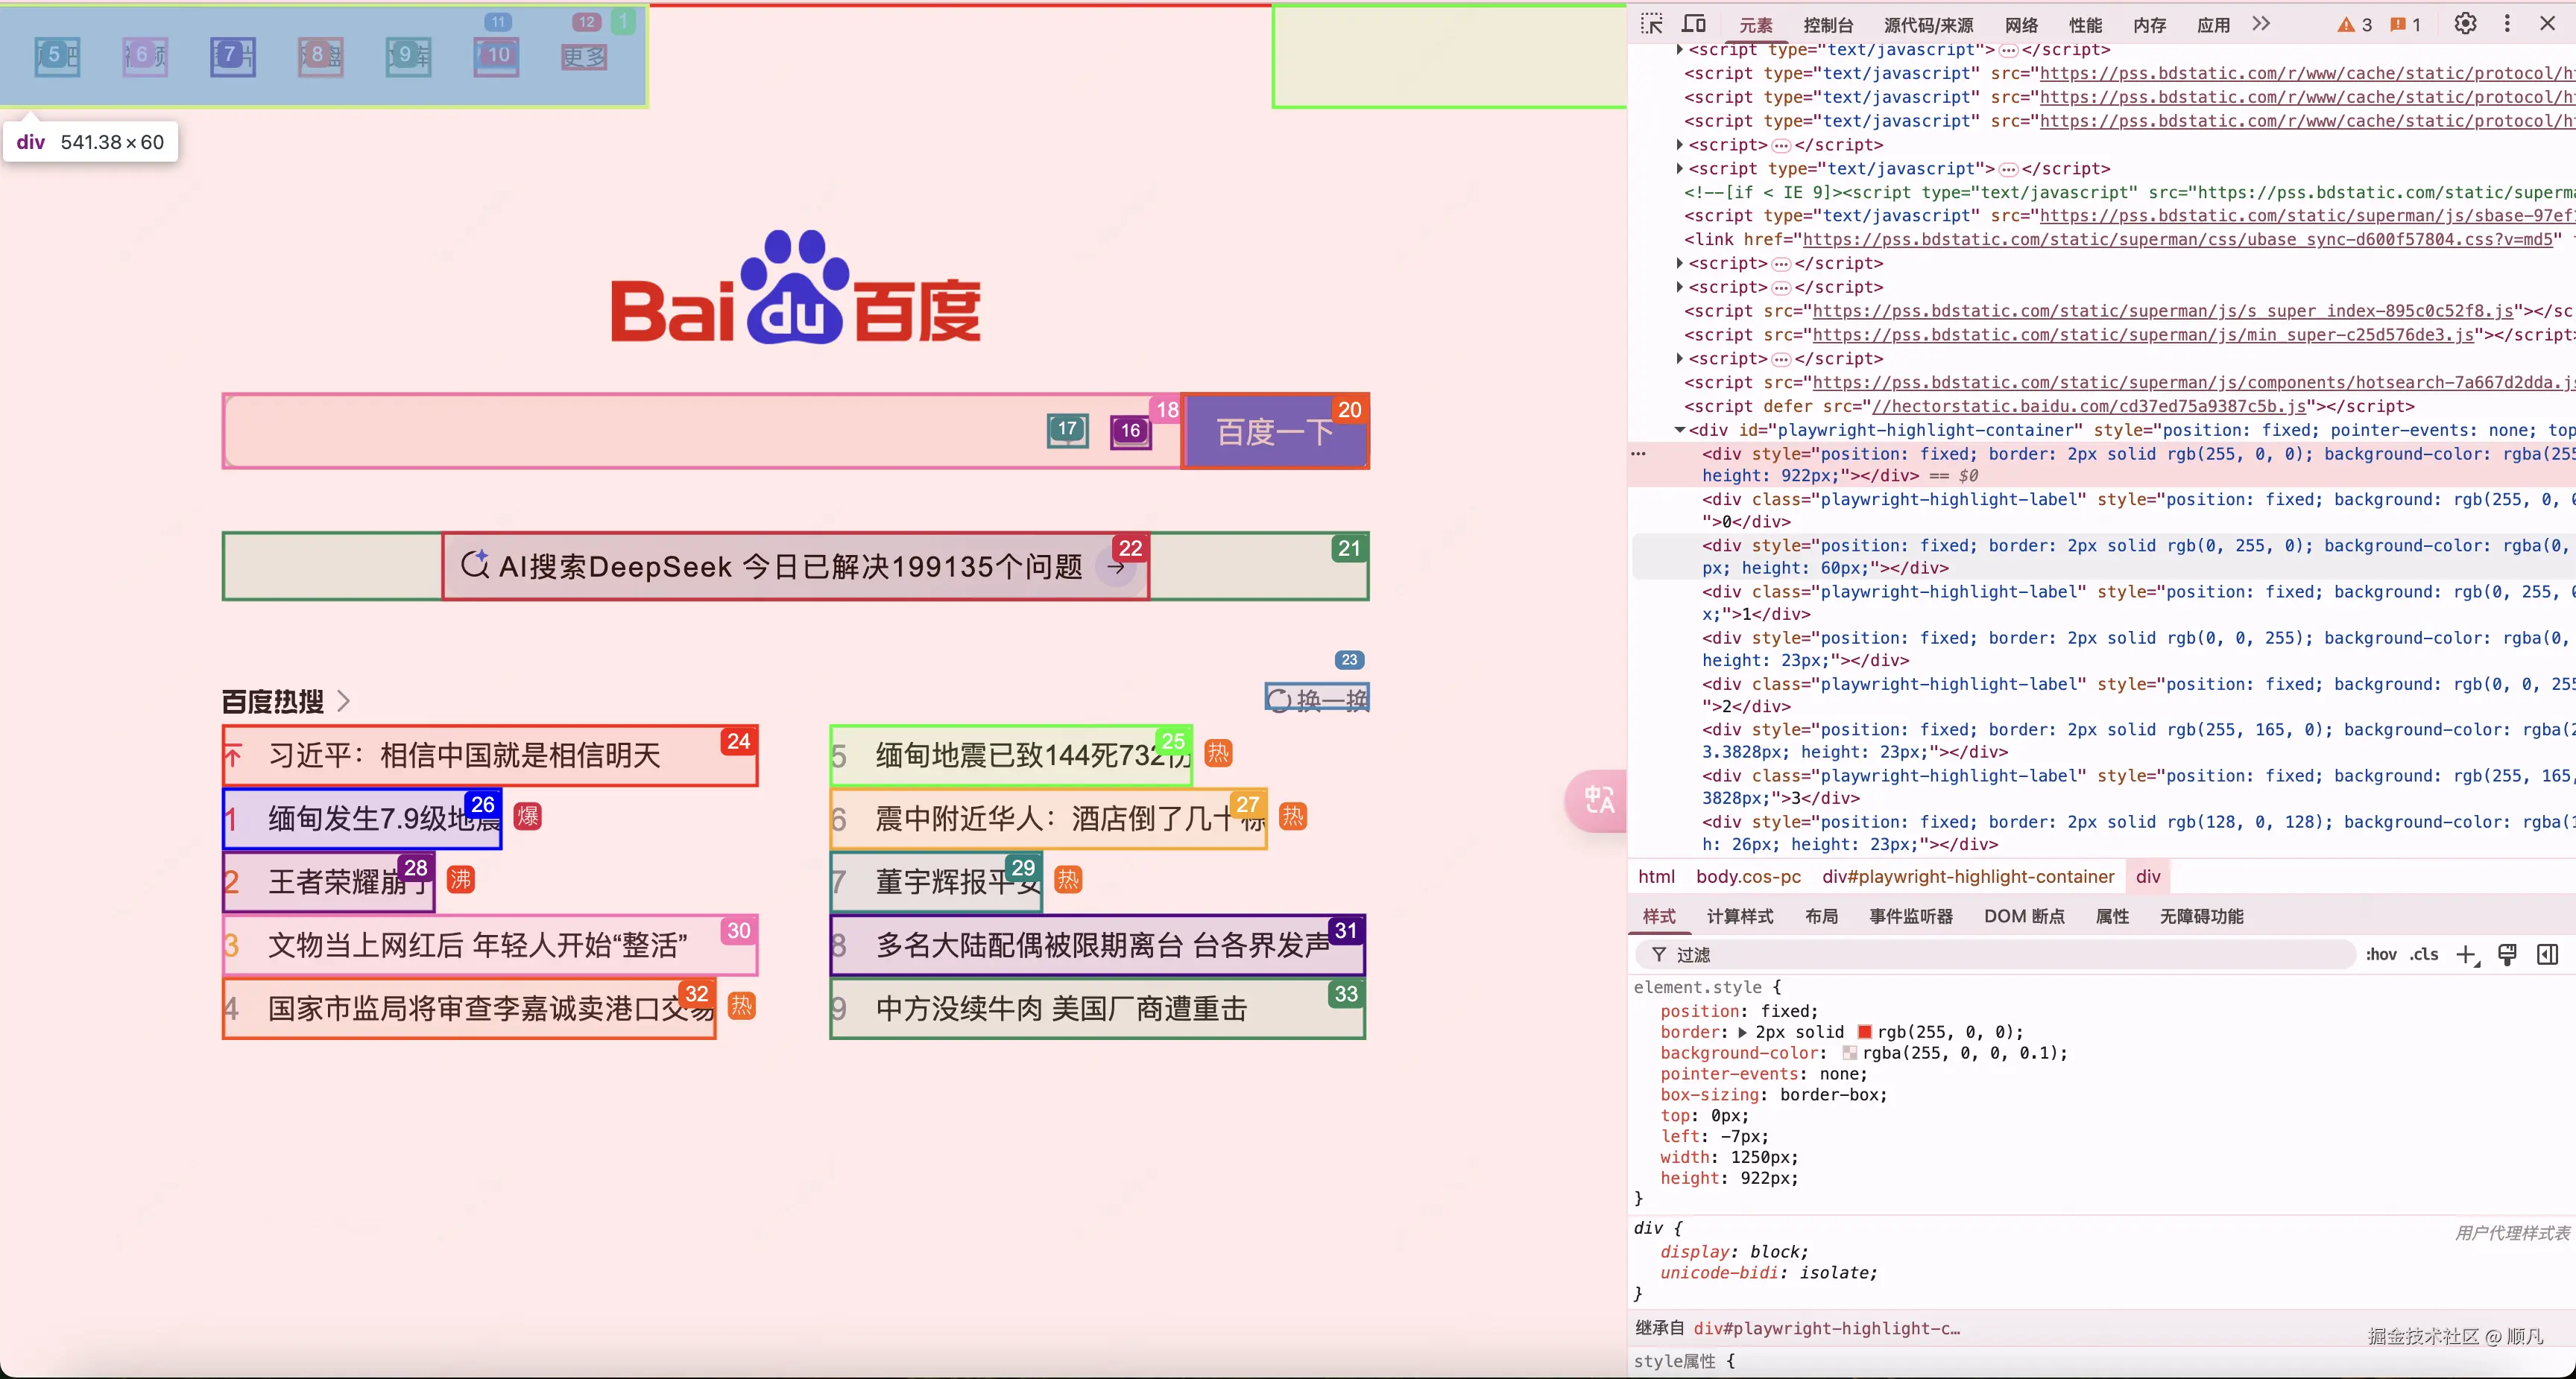Screen dimensions: 2576x1379
Task: Click the warnings count triangle icon
Action: 2346,25
